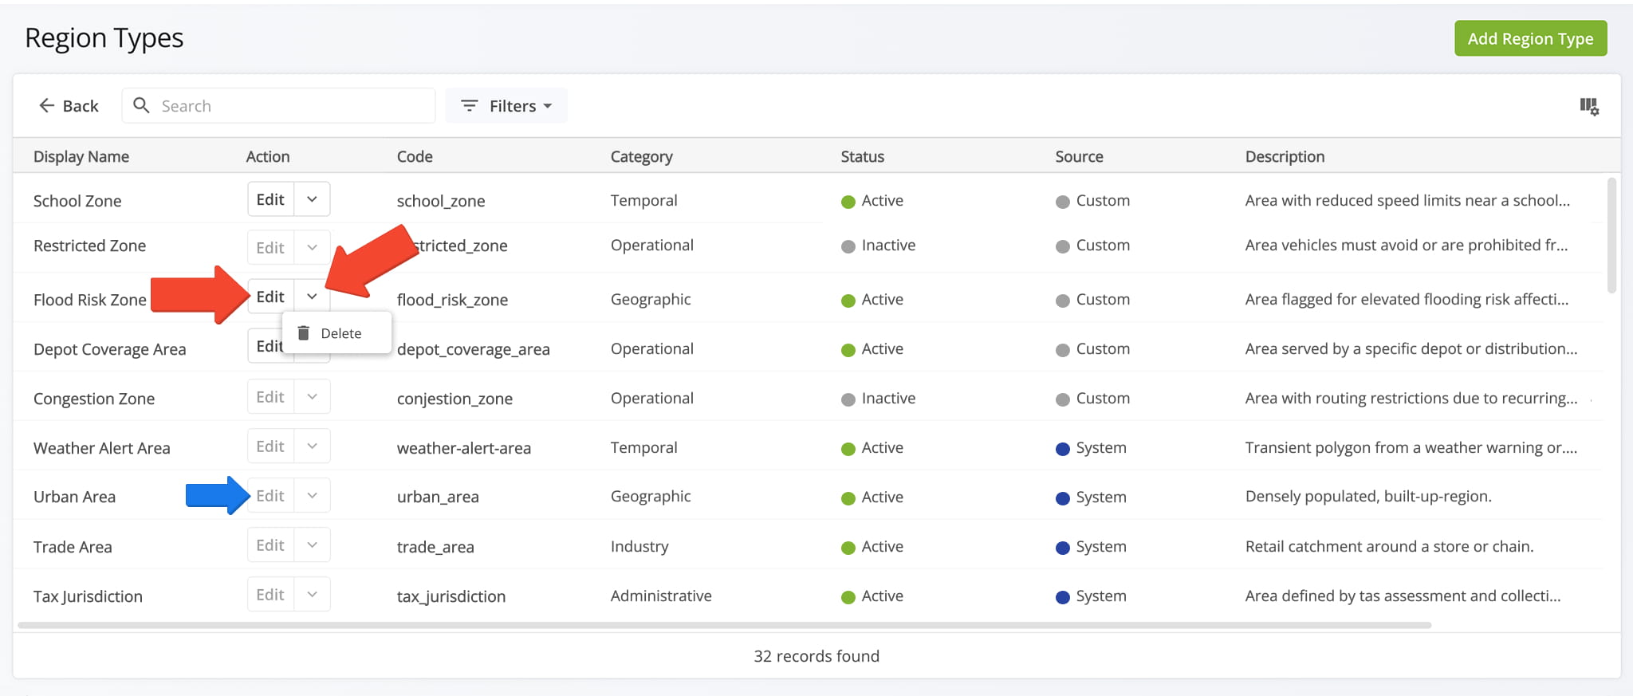Open the Filters dropdown
The width and height of the screenshot is (1633, 696).
[x=506, y=106]
